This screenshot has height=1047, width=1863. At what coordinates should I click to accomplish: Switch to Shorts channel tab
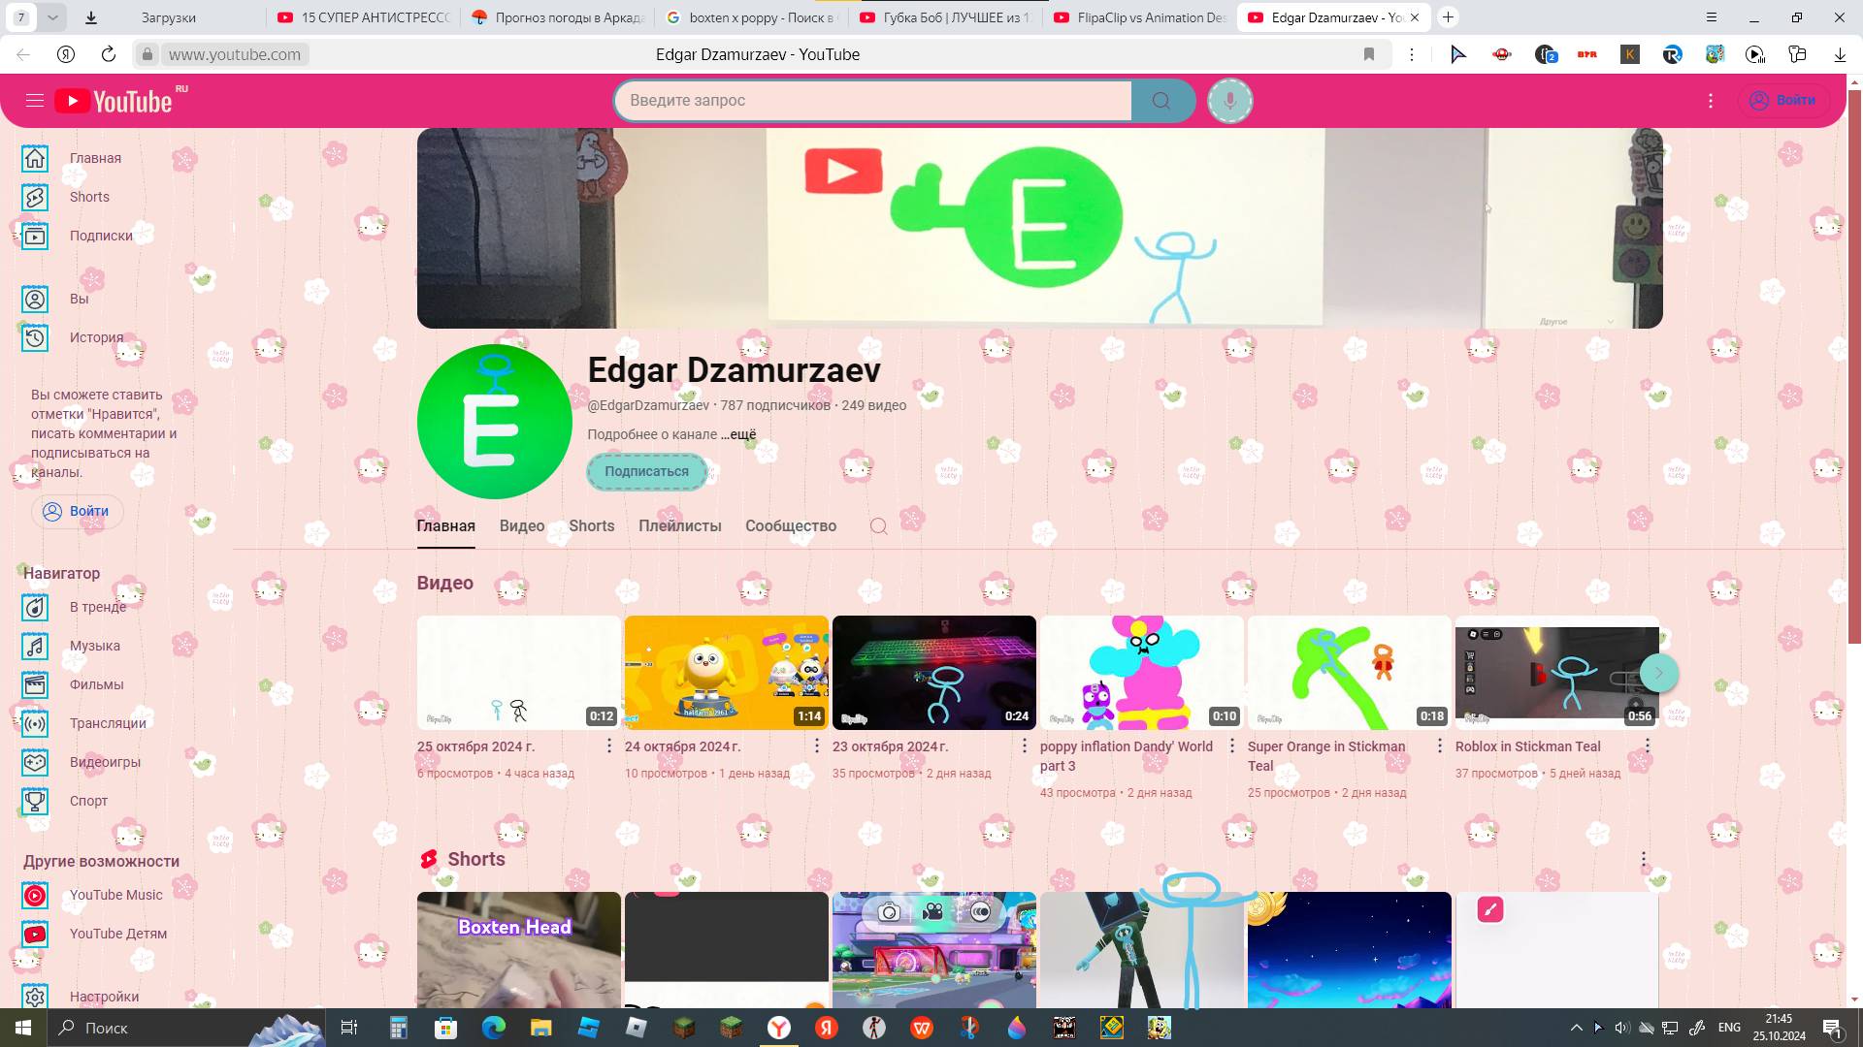[x=591, y=526]
